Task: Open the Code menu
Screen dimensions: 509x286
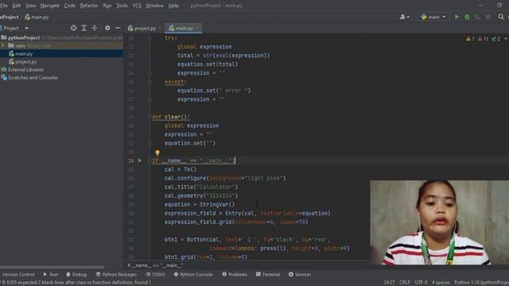Action: pos(69,6)
